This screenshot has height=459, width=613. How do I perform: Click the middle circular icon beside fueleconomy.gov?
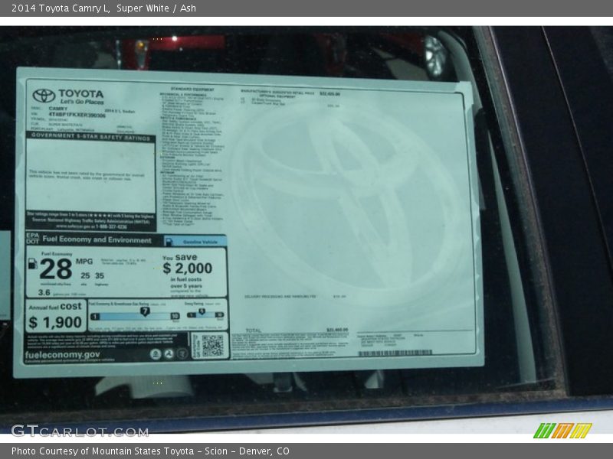coord(169,354)
